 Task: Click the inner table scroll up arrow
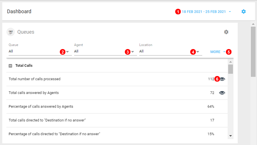tap(231, 62)
